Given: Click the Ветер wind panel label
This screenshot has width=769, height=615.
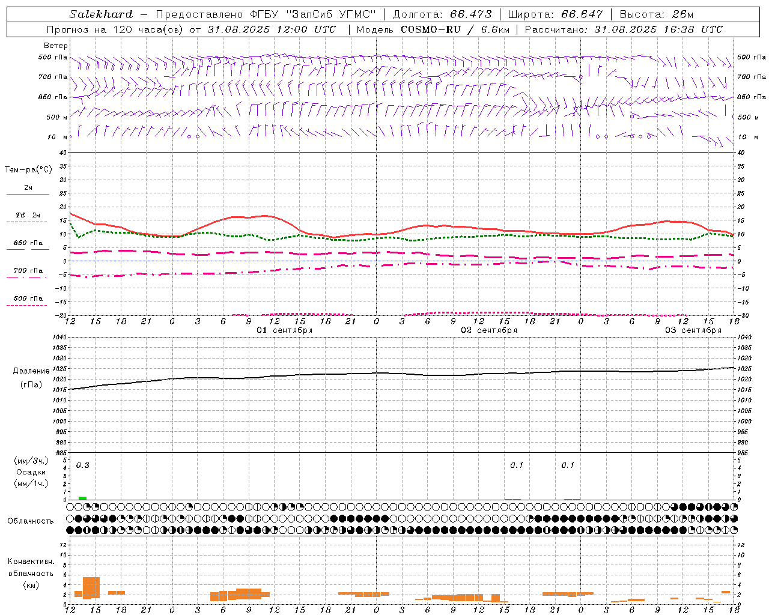Looking at the screenshot, I should (x=56, y=46).
